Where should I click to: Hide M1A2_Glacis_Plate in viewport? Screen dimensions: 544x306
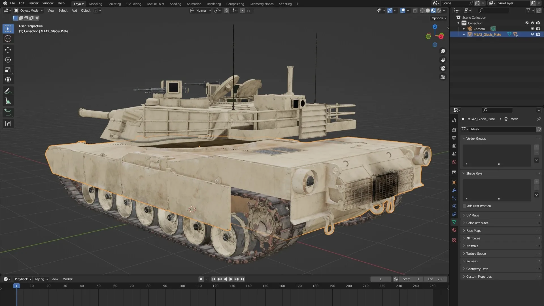tap(532, 34)
